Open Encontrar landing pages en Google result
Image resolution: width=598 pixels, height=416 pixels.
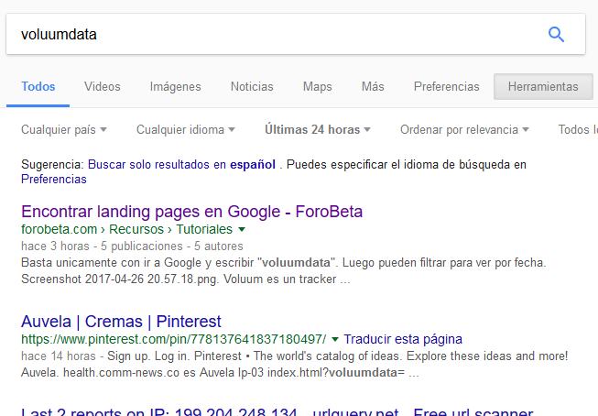(x=191, y=212)
